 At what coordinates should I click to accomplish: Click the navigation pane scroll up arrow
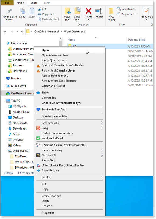pos(61,39)
